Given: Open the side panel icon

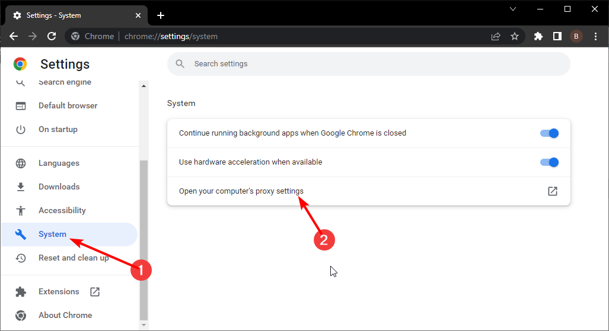Looking at the screenshot, I should point(557,37).
